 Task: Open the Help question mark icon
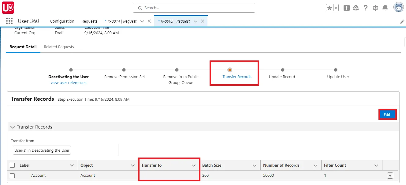(x=366, y=8)
